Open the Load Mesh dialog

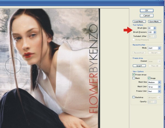[139, 22]
